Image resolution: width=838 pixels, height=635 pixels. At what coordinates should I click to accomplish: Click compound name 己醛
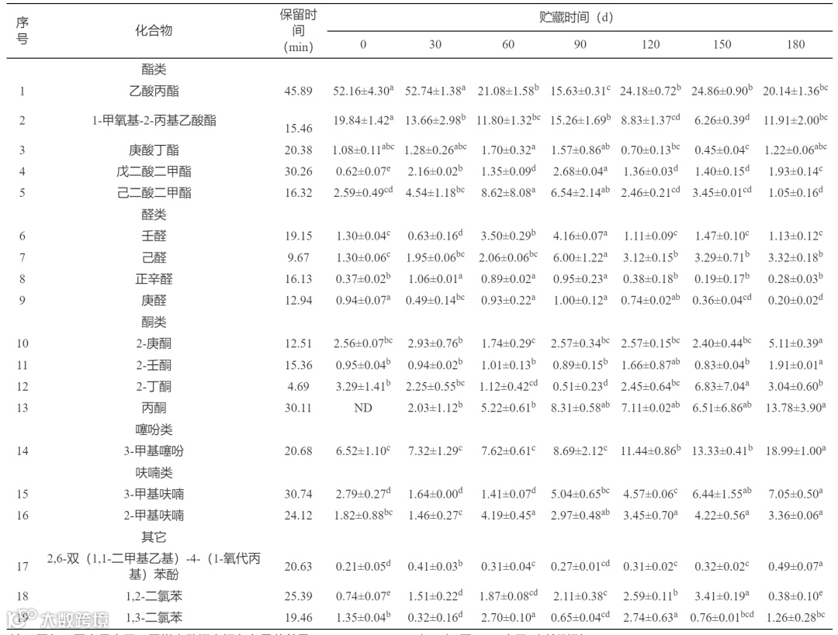point(154,257)
